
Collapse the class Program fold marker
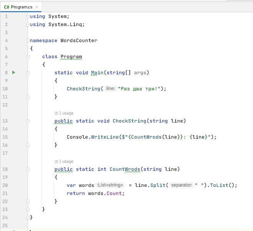tap(28, 57)
